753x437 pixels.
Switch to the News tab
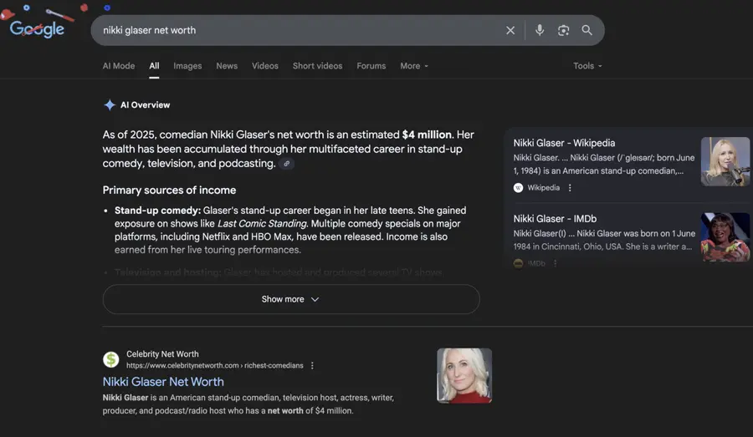point(227,66)
